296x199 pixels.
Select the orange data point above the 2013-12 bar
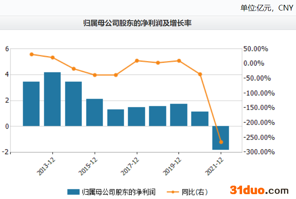click(x=52, y=57)
